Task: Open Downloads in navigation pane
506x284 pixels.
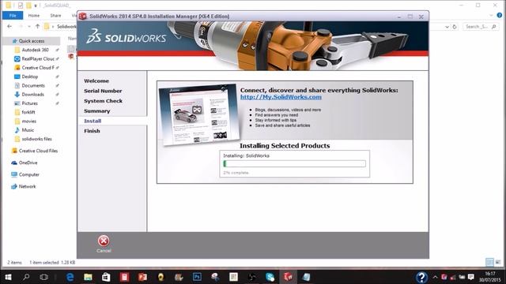Action: (32, 95)
